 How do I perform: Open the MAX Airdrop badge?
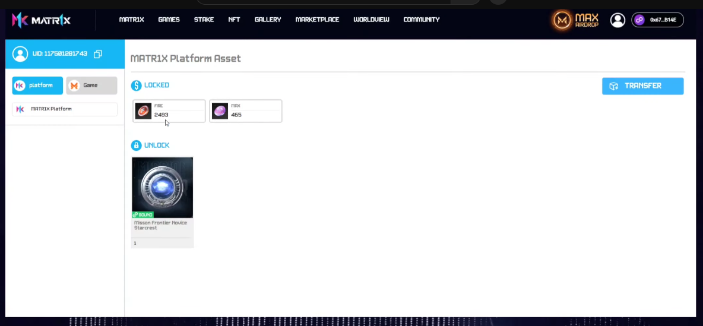pos(576,20)
